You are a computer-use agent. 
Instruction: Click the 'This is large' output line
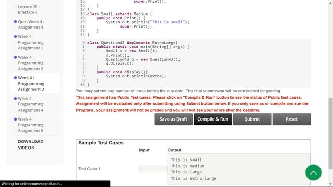pyautogui.click(x=186, y=172)
